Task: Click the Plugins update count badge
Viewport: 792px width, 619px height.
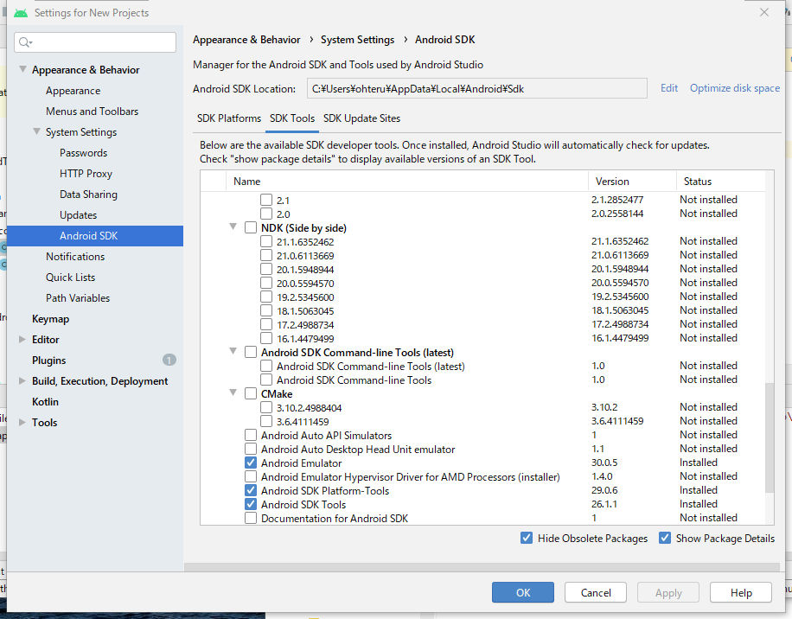Action: click(169, 360)
